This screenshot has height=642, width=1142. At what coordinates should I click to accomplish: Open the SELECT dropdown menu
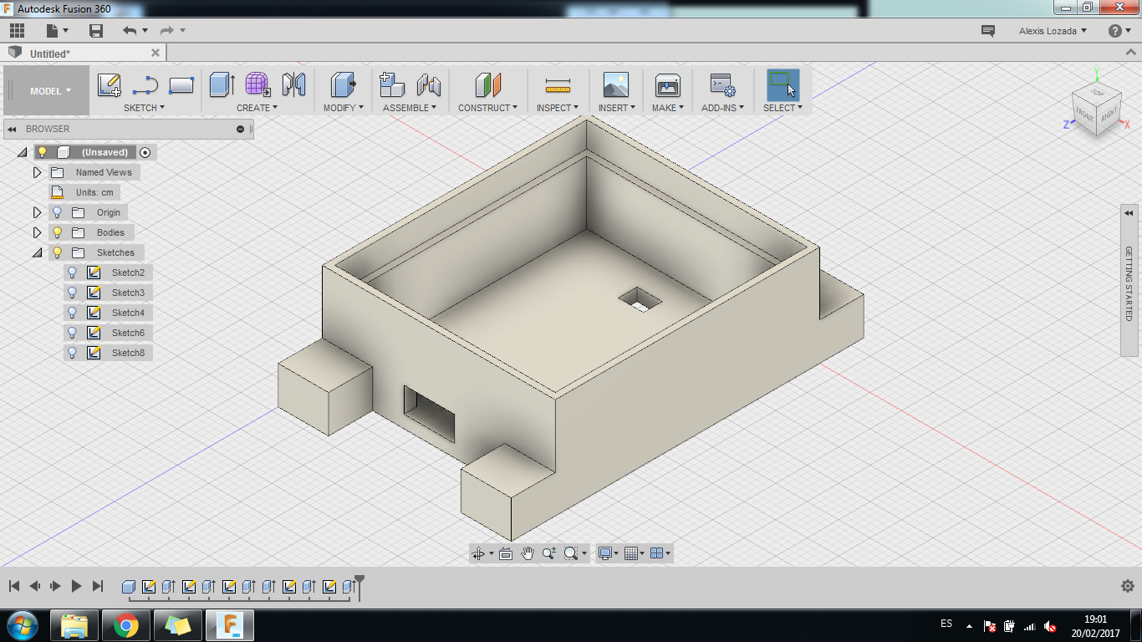pos(783,108)
